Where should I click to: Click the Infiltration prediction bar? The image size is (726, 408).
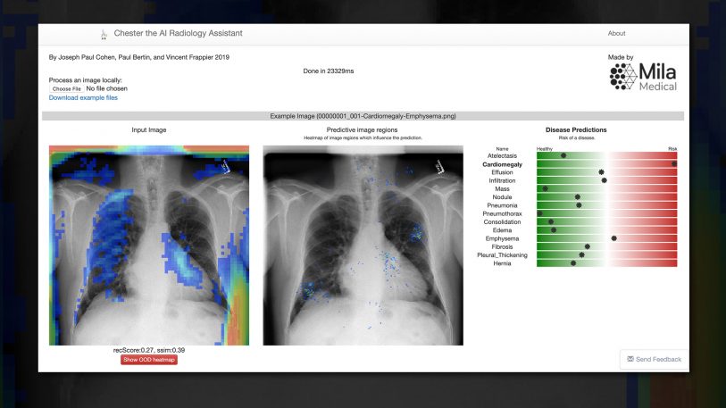[606, 180]
